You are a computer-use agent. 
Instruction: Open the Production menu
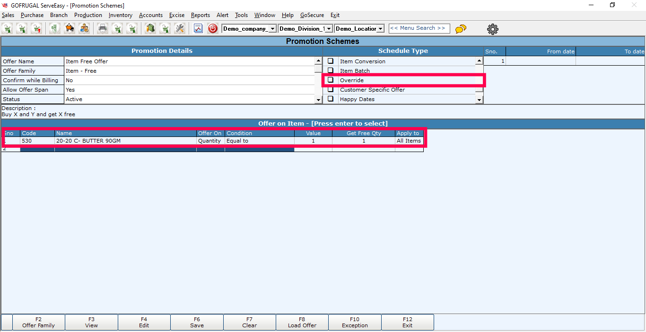coord(88,15)
